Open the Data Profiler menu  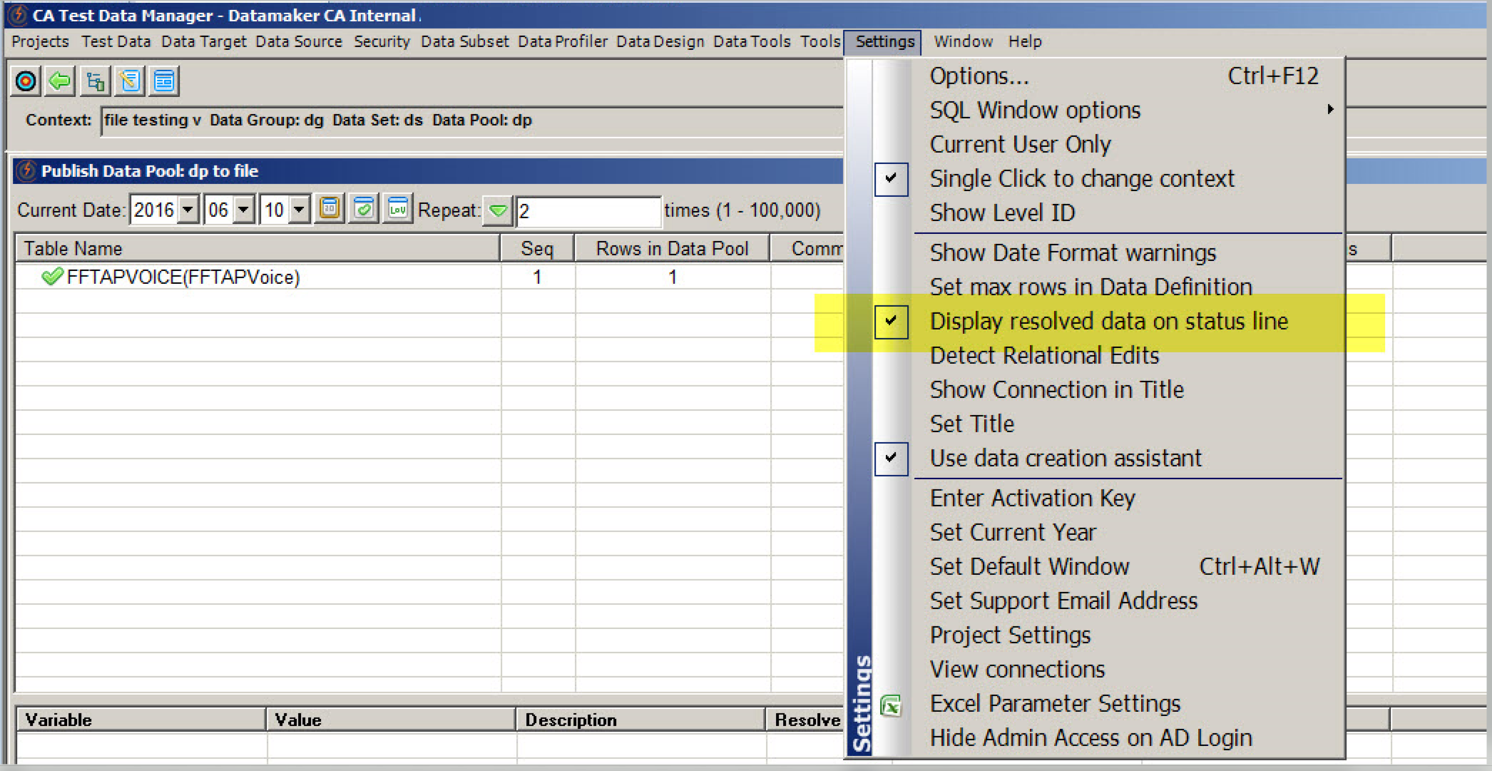click(x=563, y=42)
